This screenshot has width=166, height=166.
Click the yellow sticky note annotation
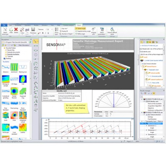(x=76, y=108)
